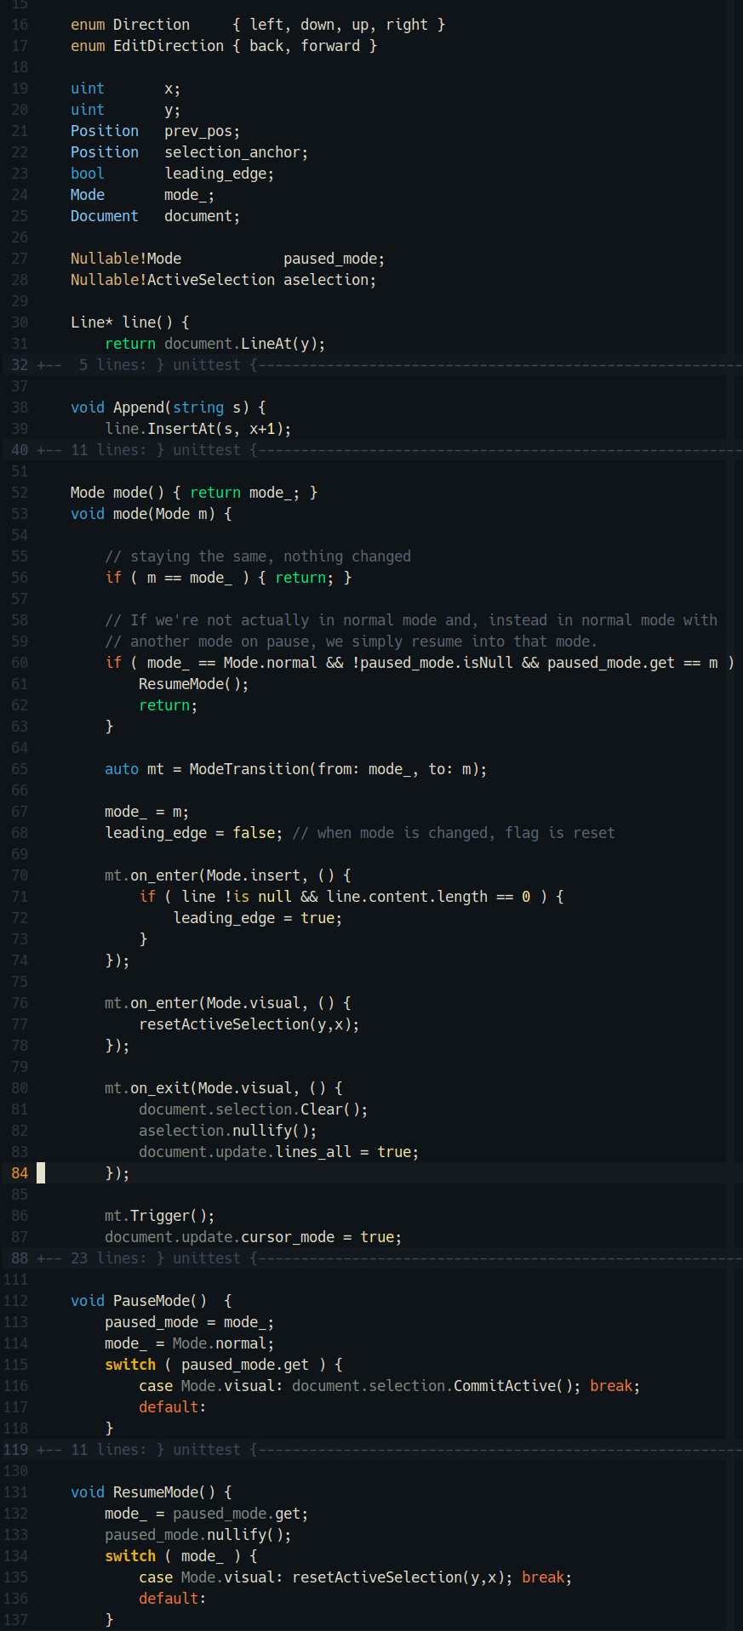The width and height of the screenshot is (743, 1631).
Task: Click 'void Append(string s) {'
Action: [169, 408]
